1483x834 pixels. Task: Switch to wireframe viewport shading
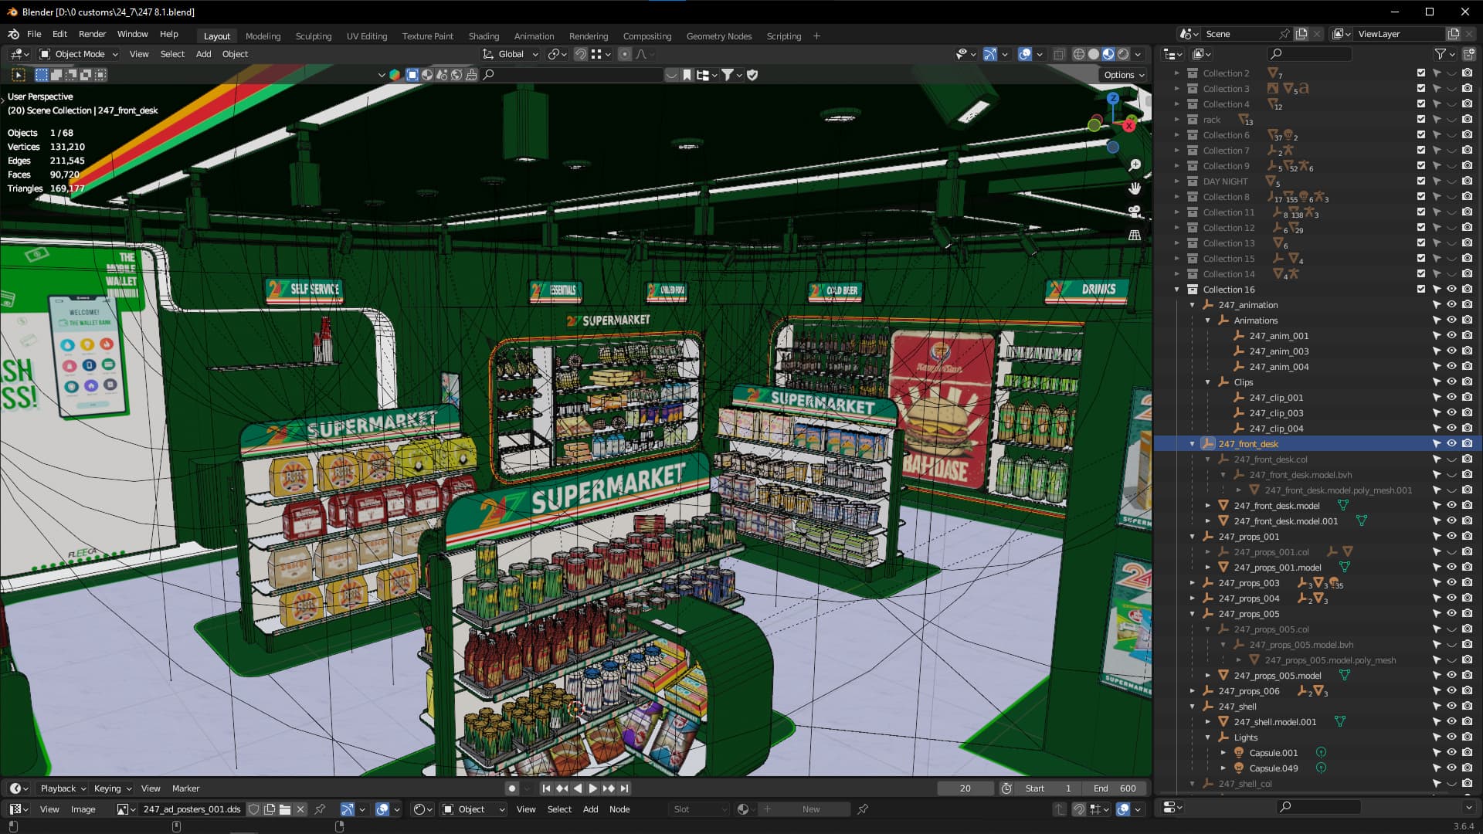(1078, 54)
